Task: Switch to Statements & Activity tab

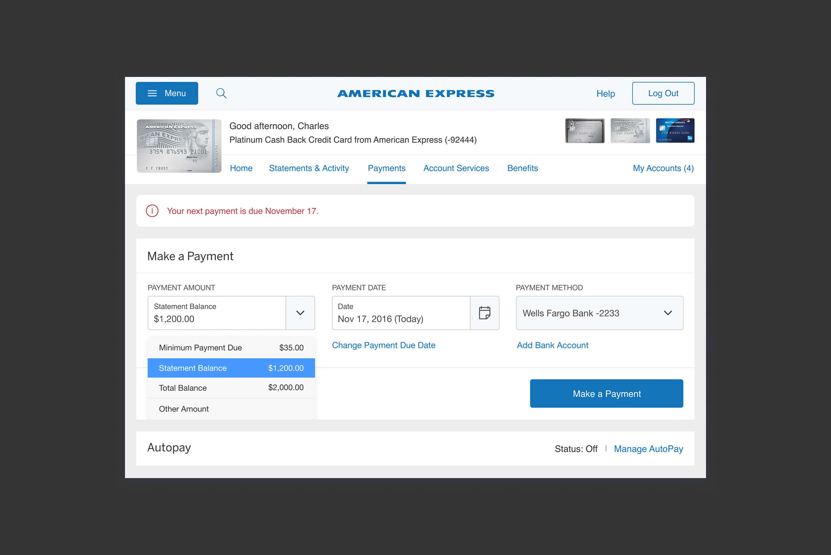Action: 309,168
